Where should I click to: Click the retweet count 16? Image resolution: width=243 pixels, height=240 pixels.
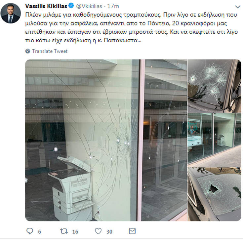pos(75,232)
